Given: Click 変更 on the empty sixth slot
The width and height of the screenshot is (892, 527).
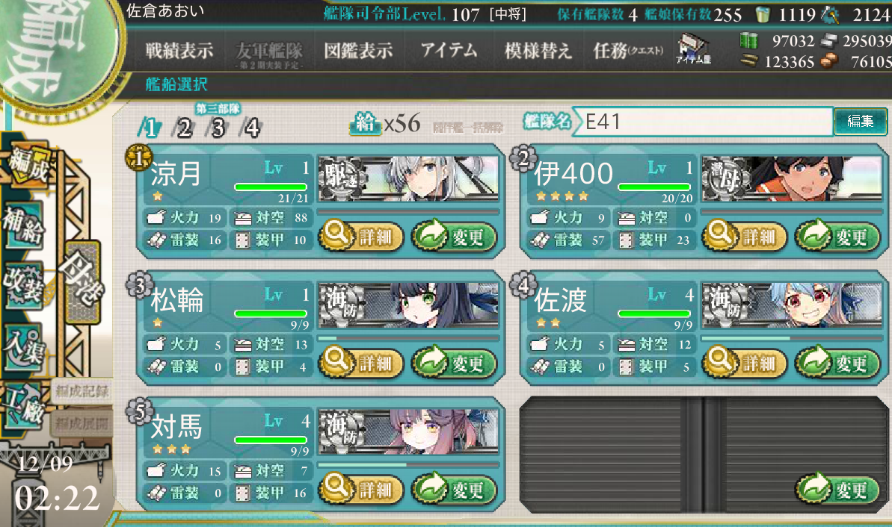Looking at the screenshot, I should click(837, 489).
